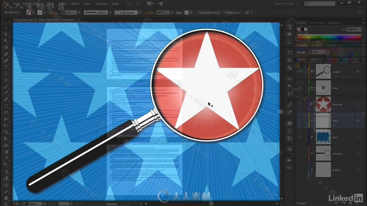Open the Stroke panel Weight dropdown
This screenshot has width=367, height=206.
point(328,52)
